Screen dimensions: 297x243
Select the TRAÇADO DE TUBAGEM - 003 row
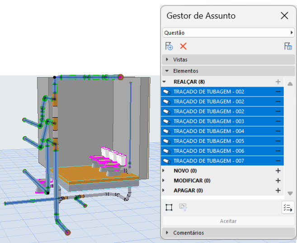point(222,121)
